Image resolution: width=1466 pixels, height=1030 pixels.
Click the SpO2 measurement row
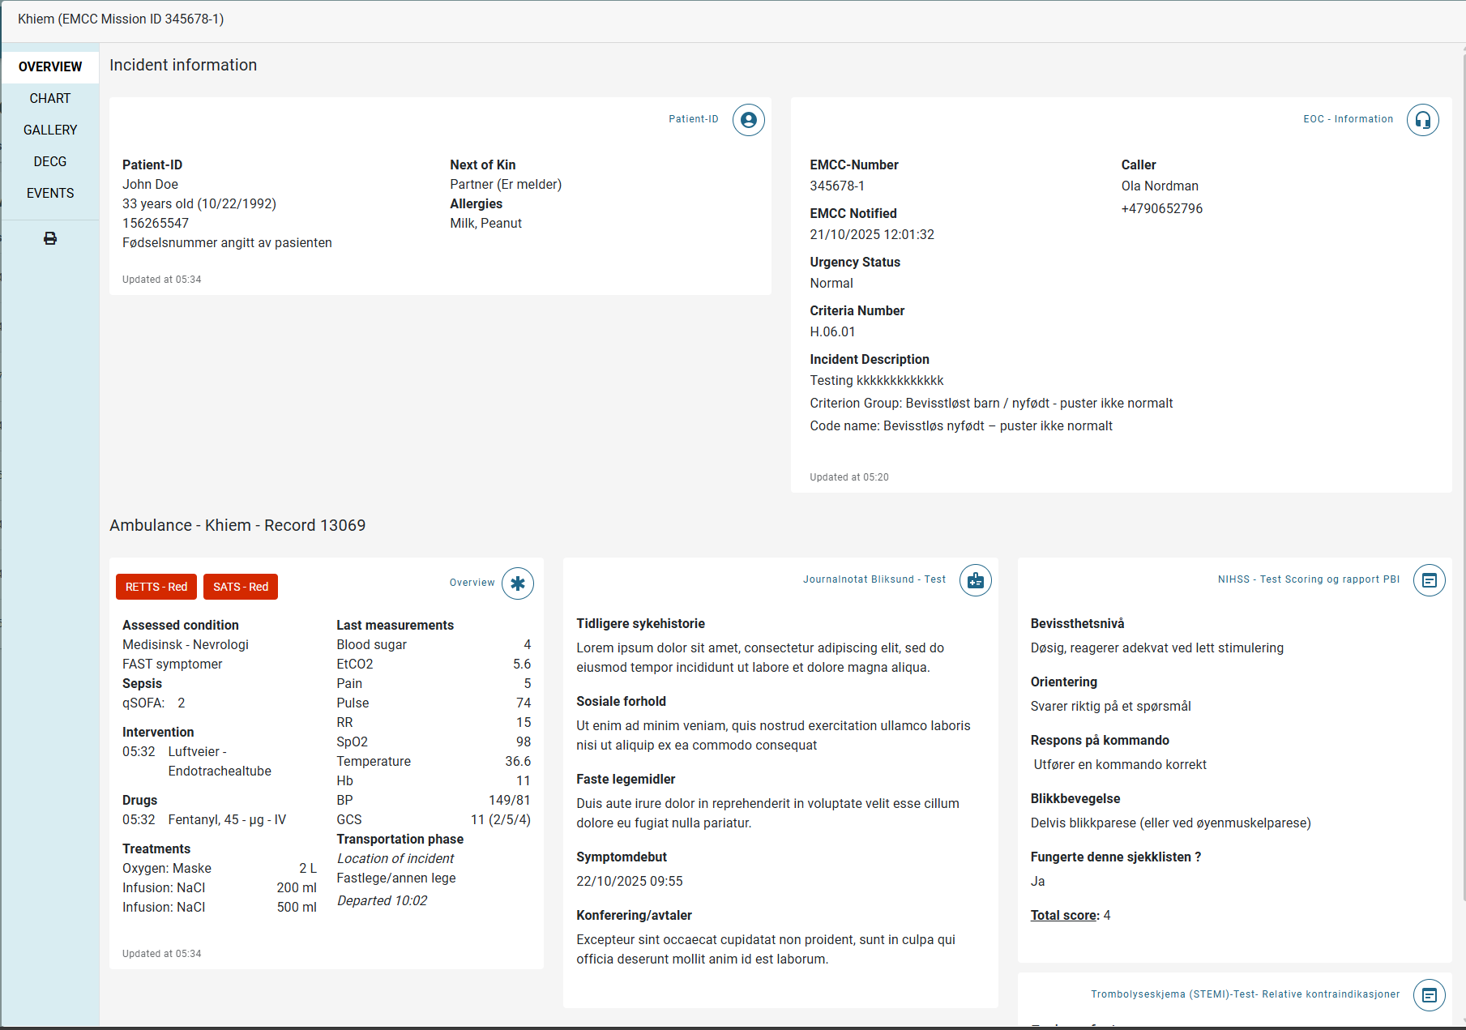tap(434, 742)
